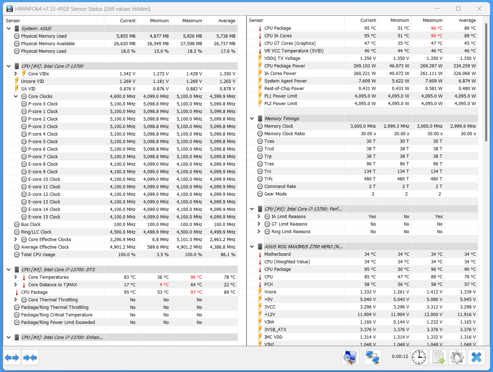Click the left panel Current column header
Viewport: 493px width, 372px height.
121,20
